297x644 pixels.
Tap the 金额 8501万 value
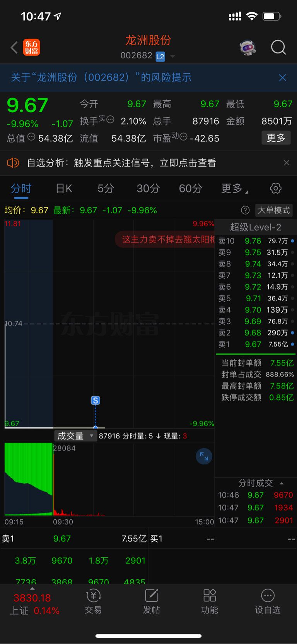(277, 121)
